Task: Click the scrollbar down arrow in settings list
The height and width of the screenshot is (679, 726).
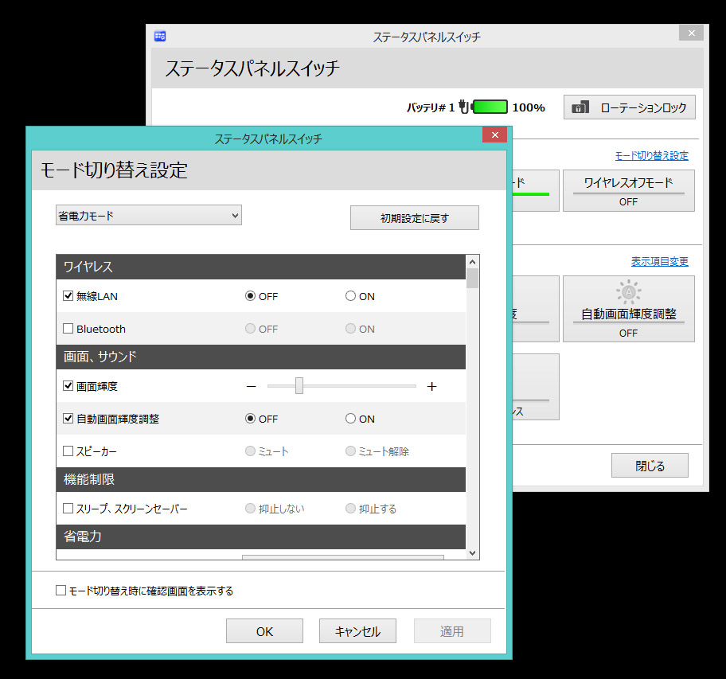Action: (472, 552)
